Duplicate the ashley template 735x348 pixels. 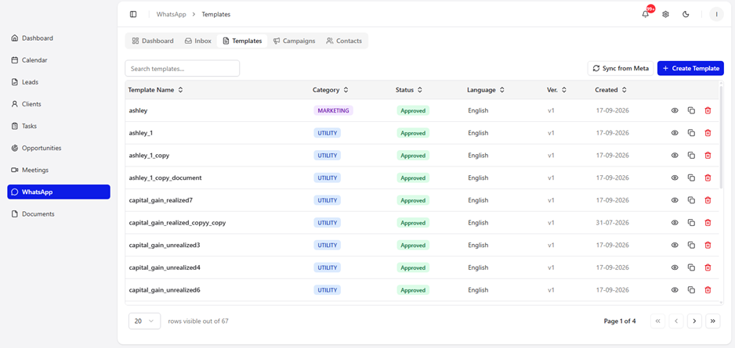tap(691, 110)
